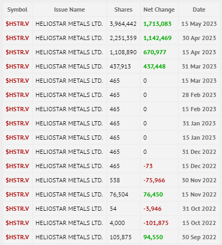Click the date 15 Feb 2023
222x245 pixels.
(x=199, y=109)
